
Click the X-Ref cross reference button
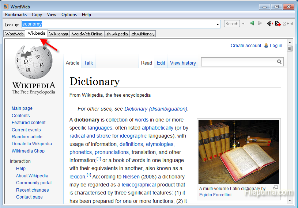(x=288, y=24)
